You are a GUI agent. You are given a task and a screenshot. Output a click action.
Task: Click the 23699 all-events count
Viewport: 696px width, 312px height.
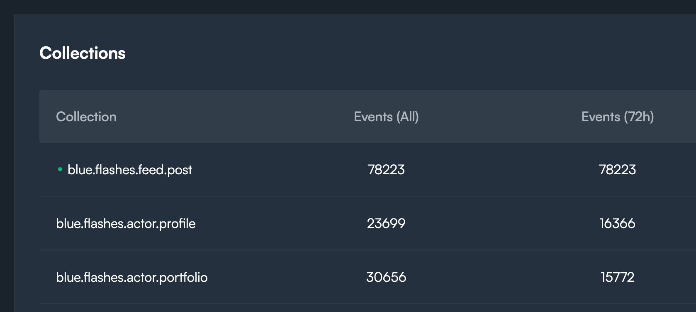(x=386, y=223)
